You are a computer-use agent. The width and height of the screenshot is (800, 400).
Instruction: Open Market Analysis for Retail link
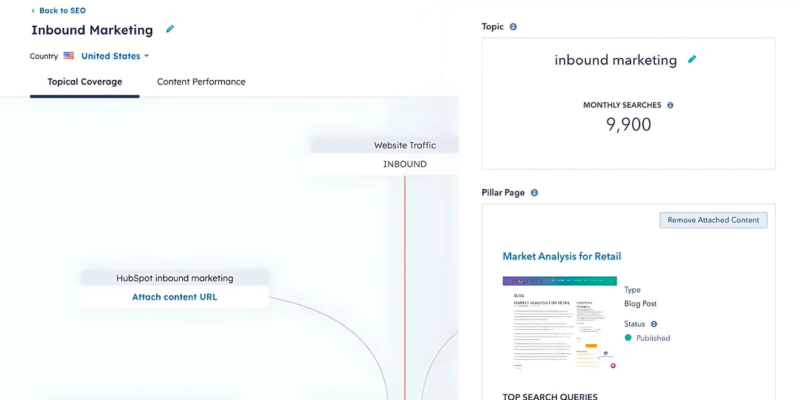[x=562, y=256]
